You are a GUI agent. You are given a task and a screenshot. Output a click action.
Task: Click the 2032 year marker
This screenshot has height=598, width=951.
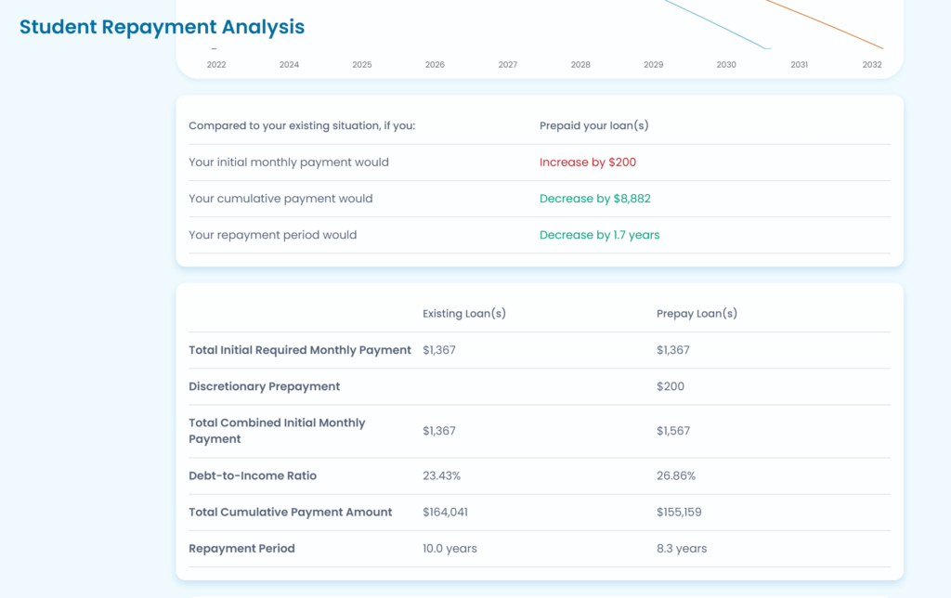tap(871, 65)
